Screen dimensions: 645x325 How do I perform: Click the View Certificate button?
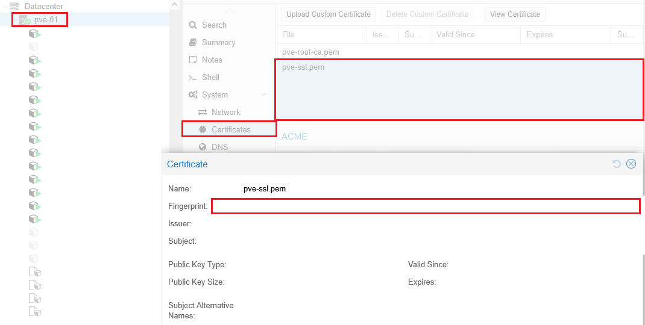515,14
